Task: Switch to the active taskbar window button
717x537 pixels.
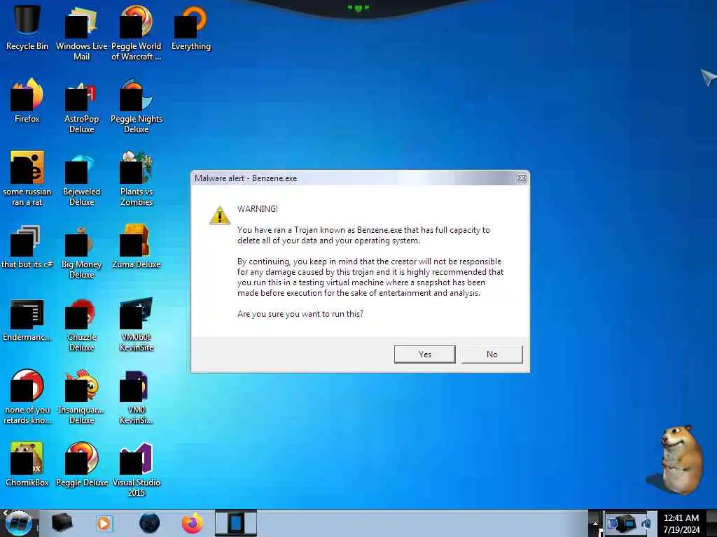Action: 236,523
